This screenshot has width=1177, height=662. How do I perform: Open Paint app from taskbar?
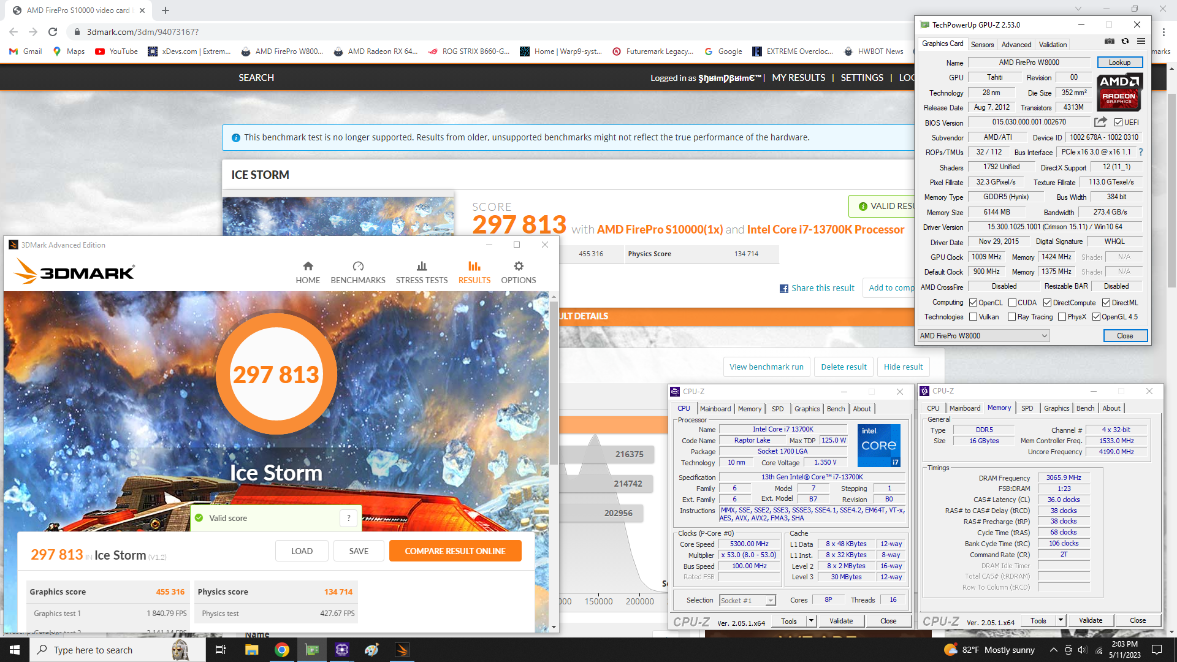372,650
